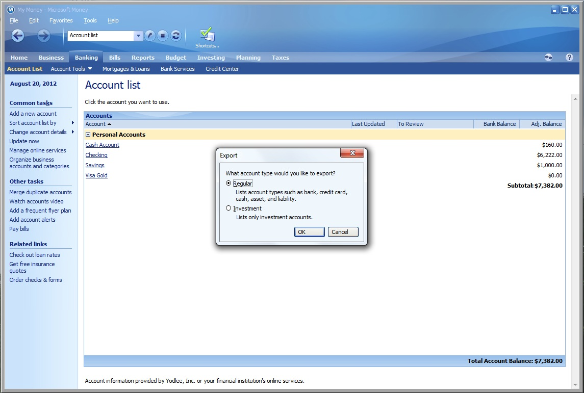Click the Back navigation arrow icon

click(x=17, y=36)
